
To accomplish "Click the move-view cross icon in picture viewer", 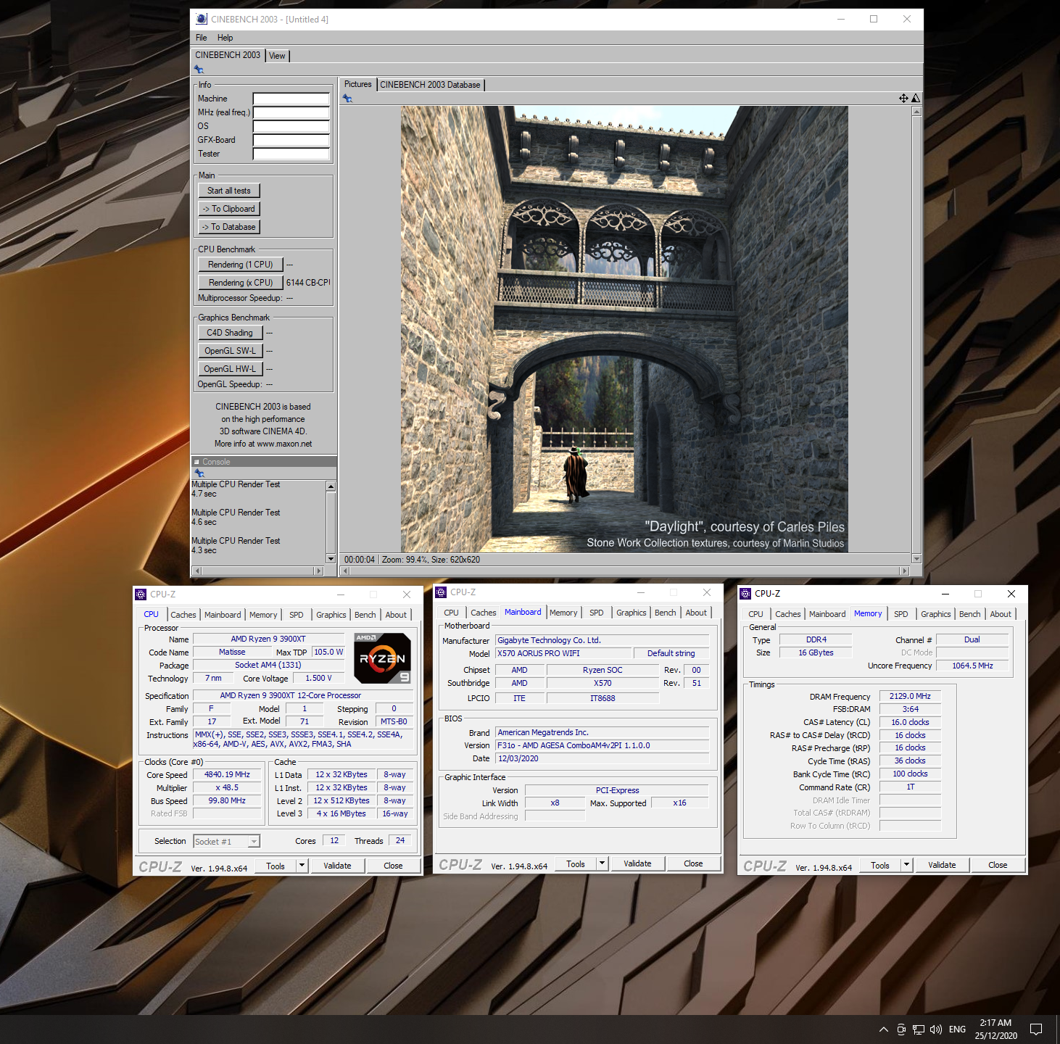I will coord(903,99).
